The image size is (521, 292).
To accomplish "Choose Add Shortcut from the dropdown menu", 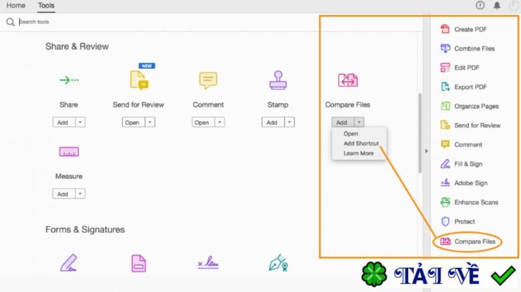I will pyautogui.click(x=361, y=143).
